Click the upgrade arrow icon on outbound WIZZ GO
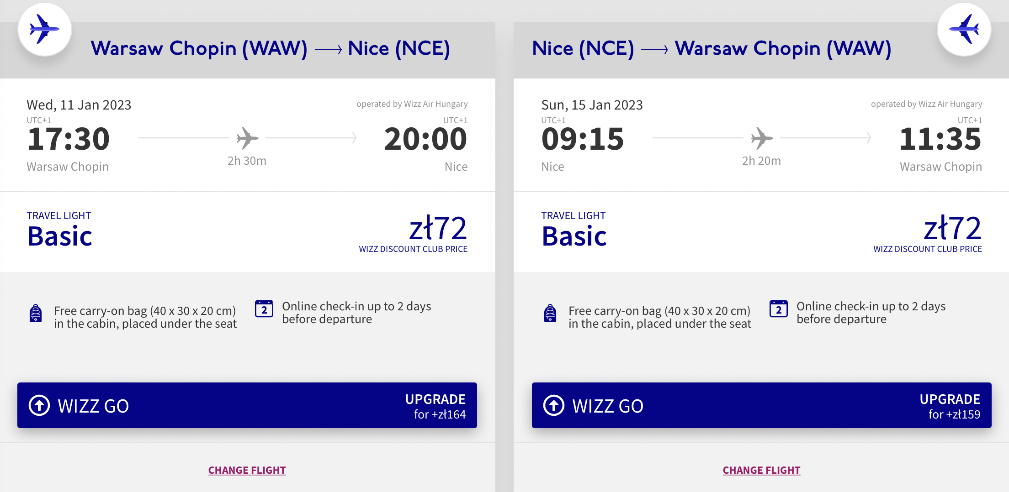This screenshot has height=492, width=1009. 39,405
